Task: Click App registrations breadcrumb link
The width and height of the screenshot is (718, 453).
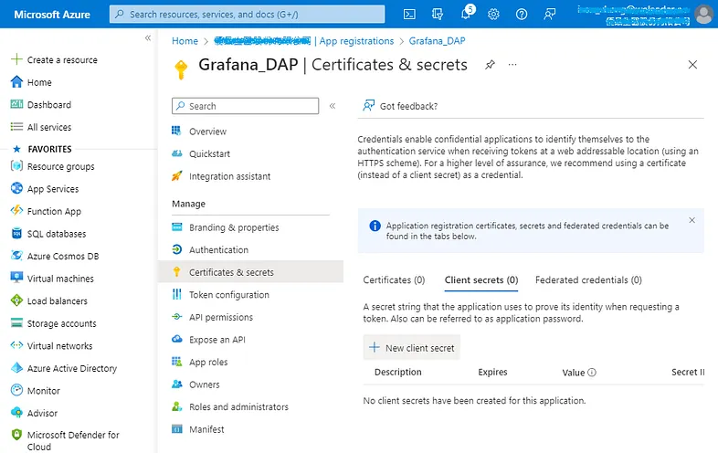Action: 356,41
